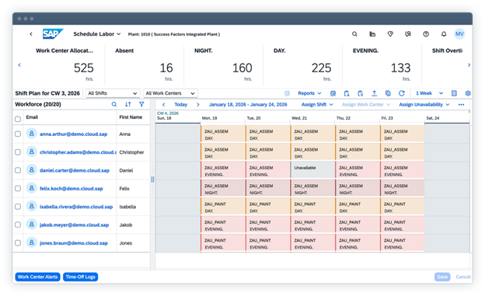Image resolution: width=485 pixels, height=296 pixels.
Task: Click the headset feedback icon in header
Action: click(408, 34)
